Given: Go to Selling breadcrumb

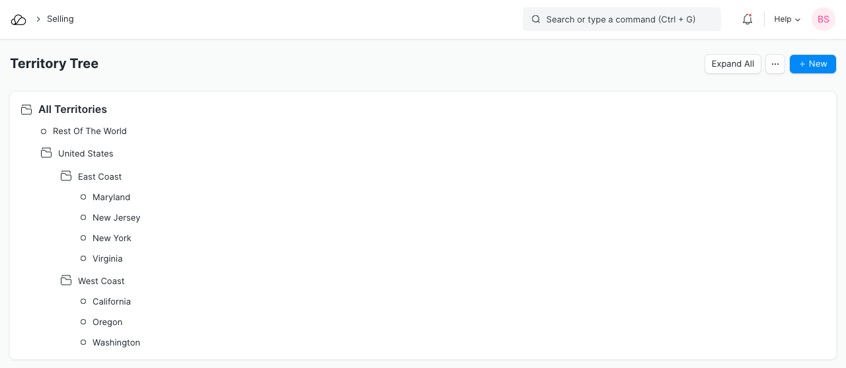Looking at the screenshot, I should click(60, 19).
